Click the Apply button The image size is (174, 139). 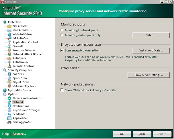162,134
